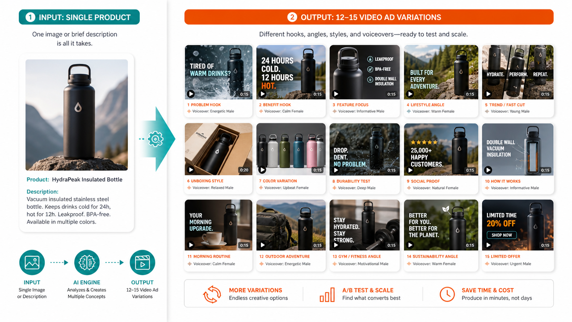Play the Lifestyle Angle video
The width and height of the screenshot is (572, 322).
point(410,94)
